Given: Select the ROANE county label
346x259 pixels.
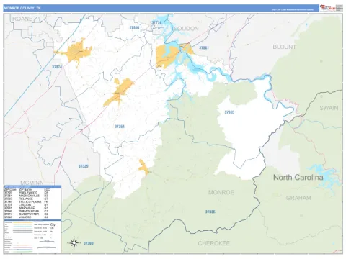Looking at the screenshot, I should pyautogui.click(x=22, y=19).
